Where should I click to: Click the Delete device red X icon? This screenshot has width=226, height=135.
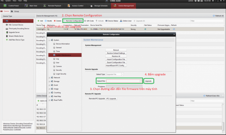tap(55, 21)
